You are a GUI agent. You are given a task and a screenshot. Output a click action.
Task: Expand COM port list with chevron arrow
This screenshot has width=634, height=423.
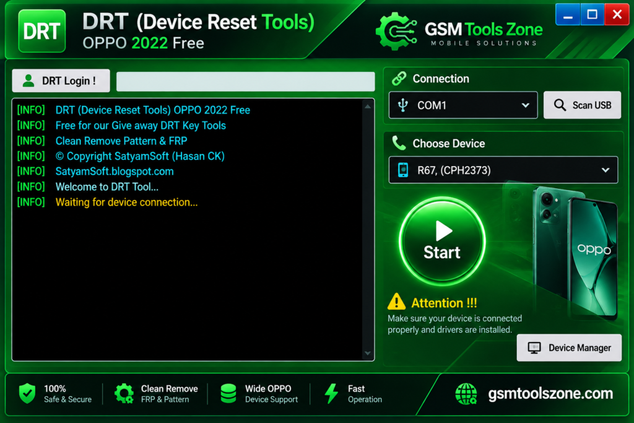coord(525,105)
